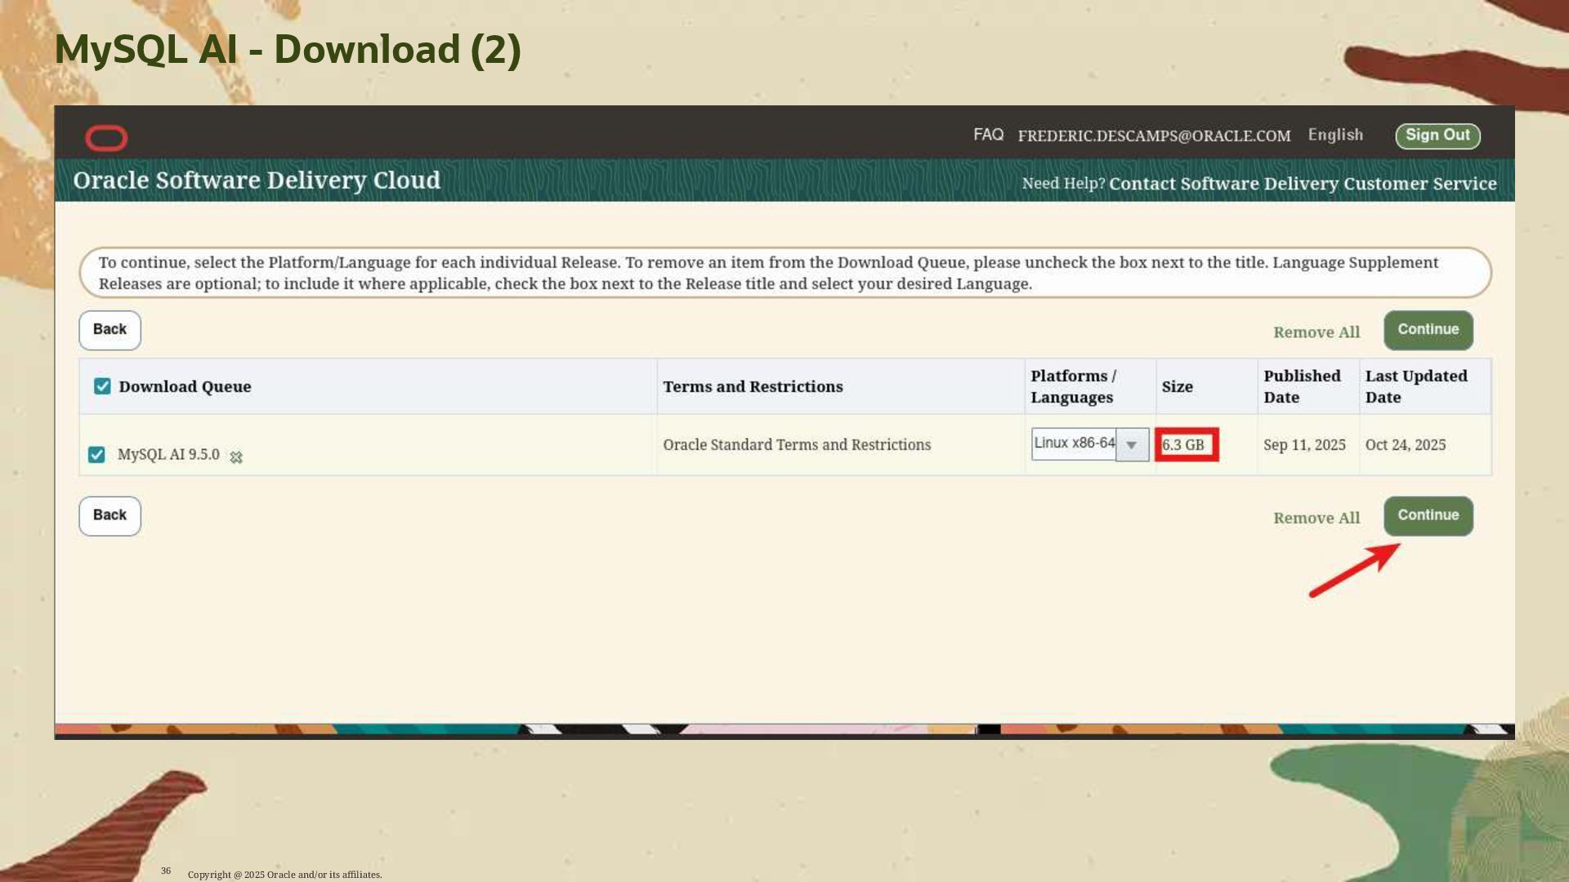Viewport: 1569px width, 882px height.
Task: Click the small icon beside MySQL AI 9.5.0
Action: click(x=236, y=457)
